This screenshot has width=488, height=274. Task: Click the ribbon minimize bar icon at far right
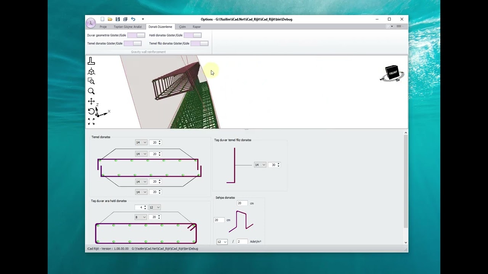pos(399,27)
